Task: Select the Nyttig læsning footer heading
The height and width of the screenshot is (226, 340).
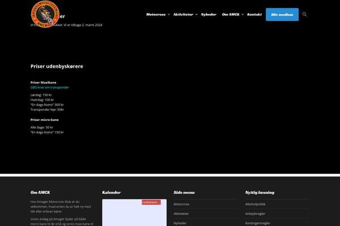Action: click(260, 193)
